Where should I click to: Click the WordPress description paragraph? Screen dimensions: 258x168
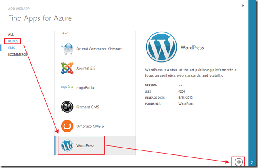click(x=191, y=73)
